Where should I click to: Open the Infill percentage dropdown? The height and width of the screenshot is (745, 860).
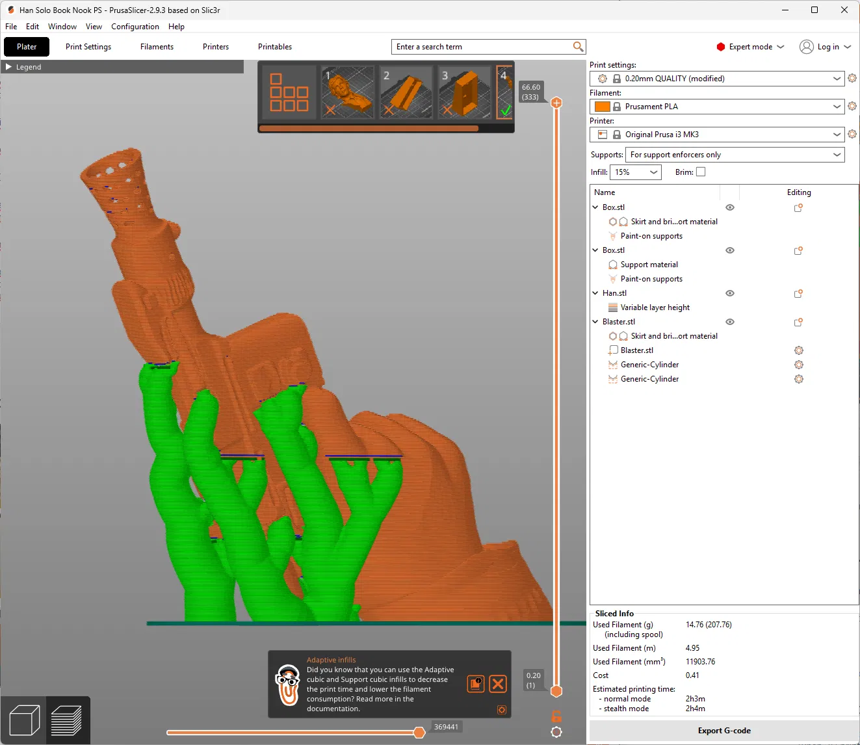pos(635,172)
